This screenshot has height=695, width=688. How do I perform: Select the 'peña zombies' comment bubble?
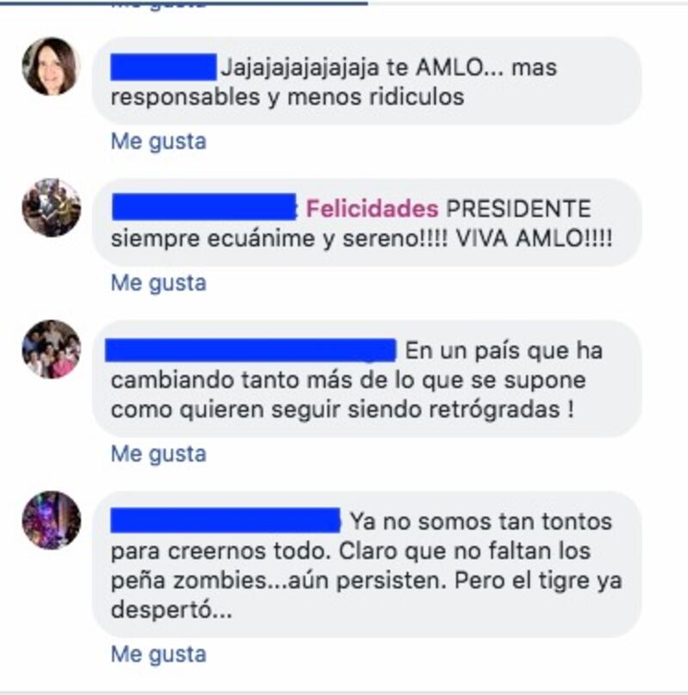pyautogui.click(x=366, y=564)
